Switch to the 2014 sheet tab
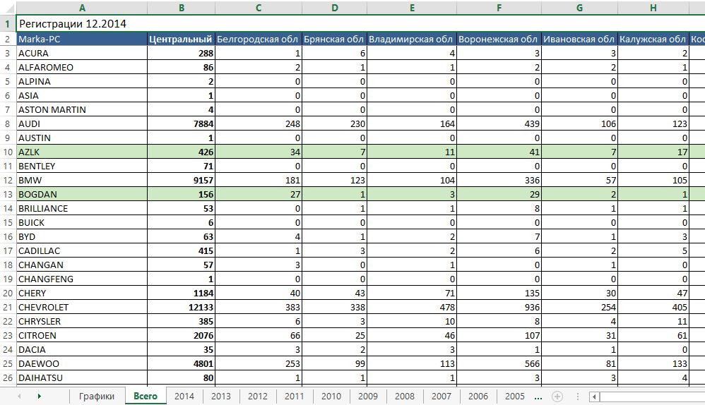The height and width of the screenshot is (405, 705). [184, 396]
